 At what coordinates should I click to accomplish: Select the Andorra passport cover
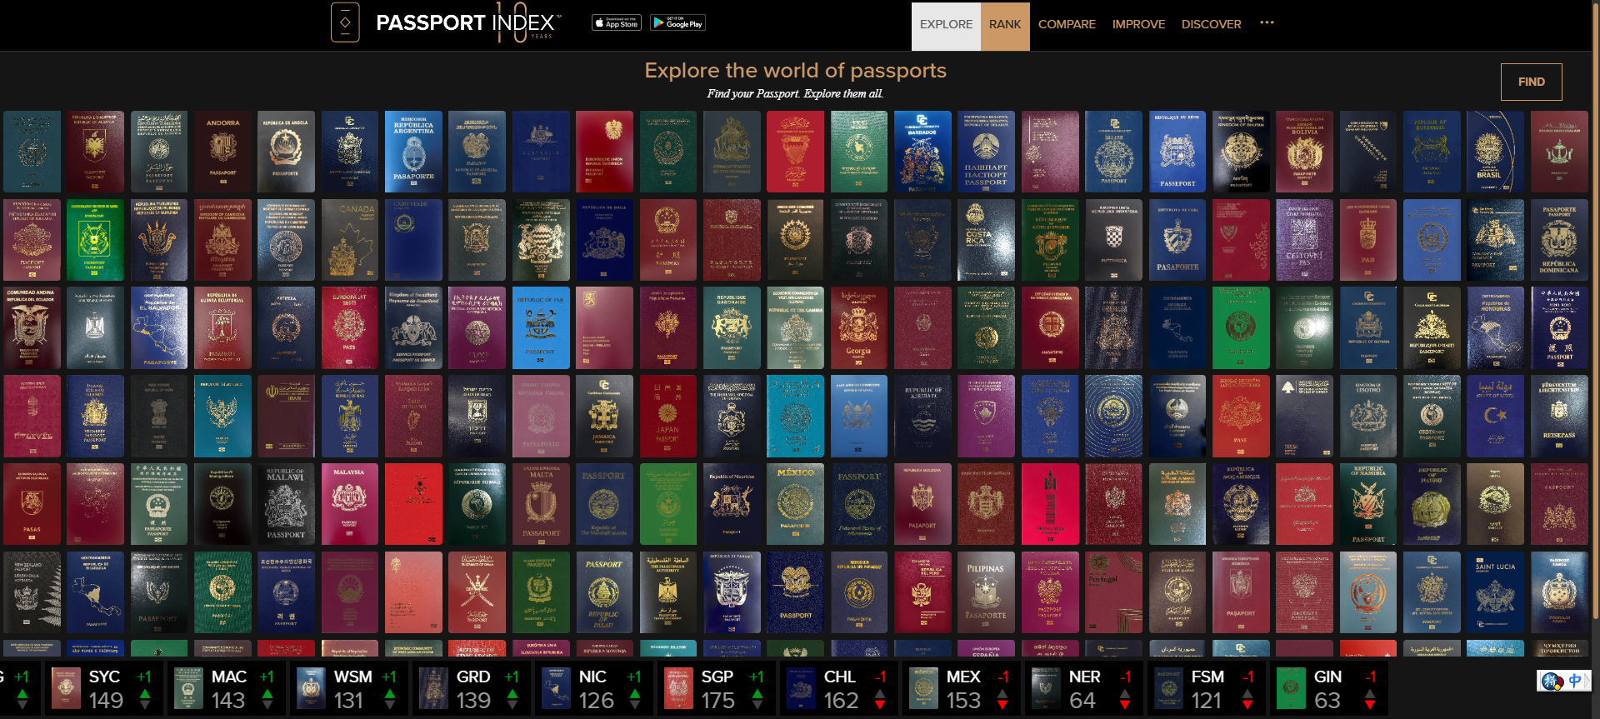[x=222, y=152]
